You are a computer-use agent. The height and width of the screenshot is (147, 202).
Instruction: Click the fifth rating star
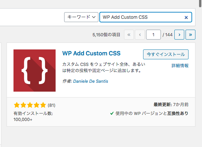43,105
